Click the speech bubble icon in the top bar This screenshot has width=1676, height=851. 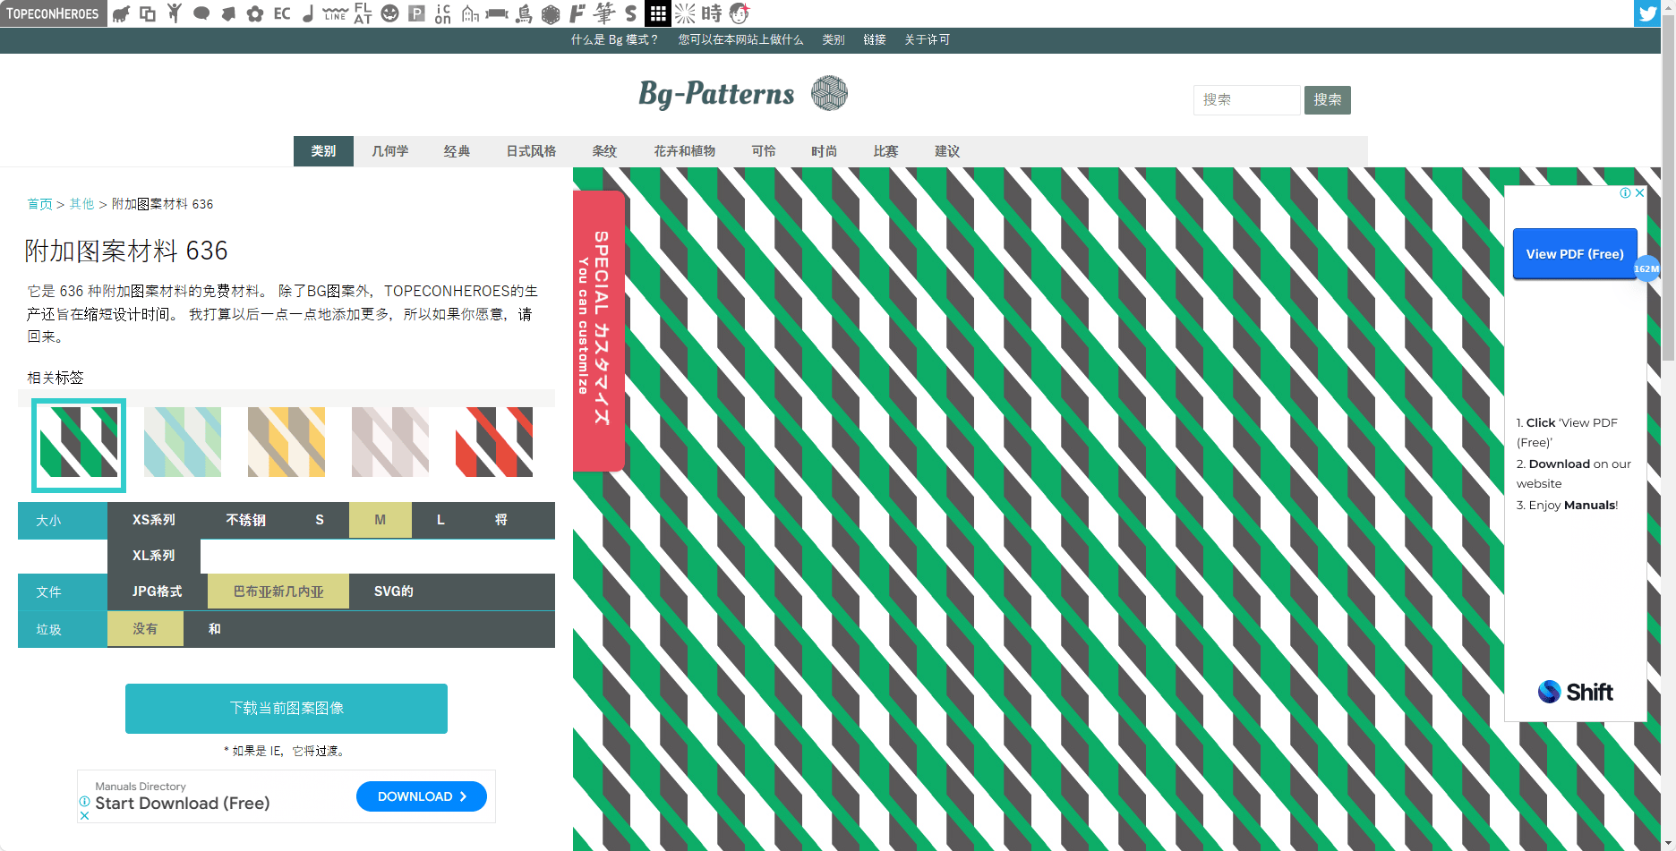click(200, 13)
